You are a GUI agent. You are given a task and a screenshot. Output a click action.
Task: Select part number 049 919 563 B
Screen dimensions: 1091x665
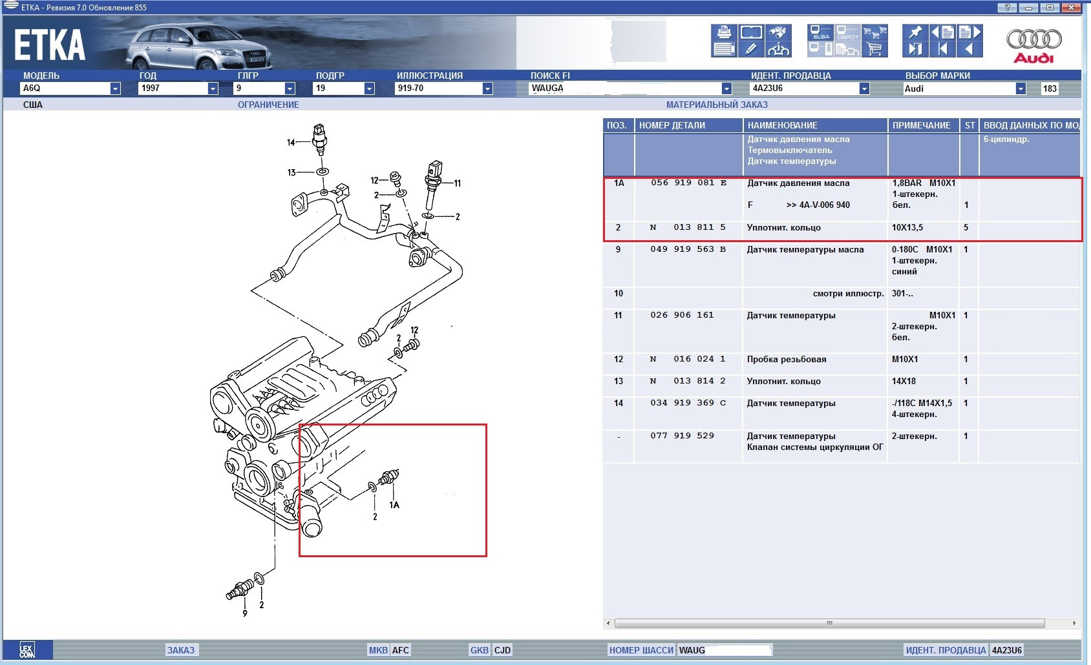click(688, 249)
